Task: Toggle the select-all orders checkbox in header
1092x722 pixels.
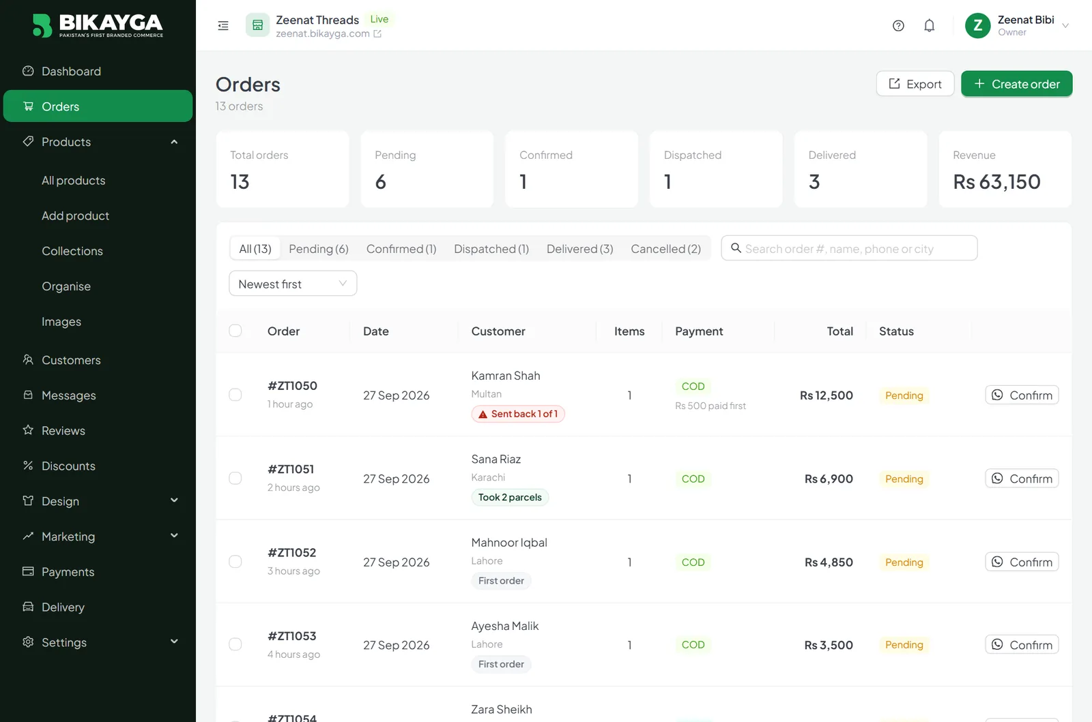Action: 235,331
